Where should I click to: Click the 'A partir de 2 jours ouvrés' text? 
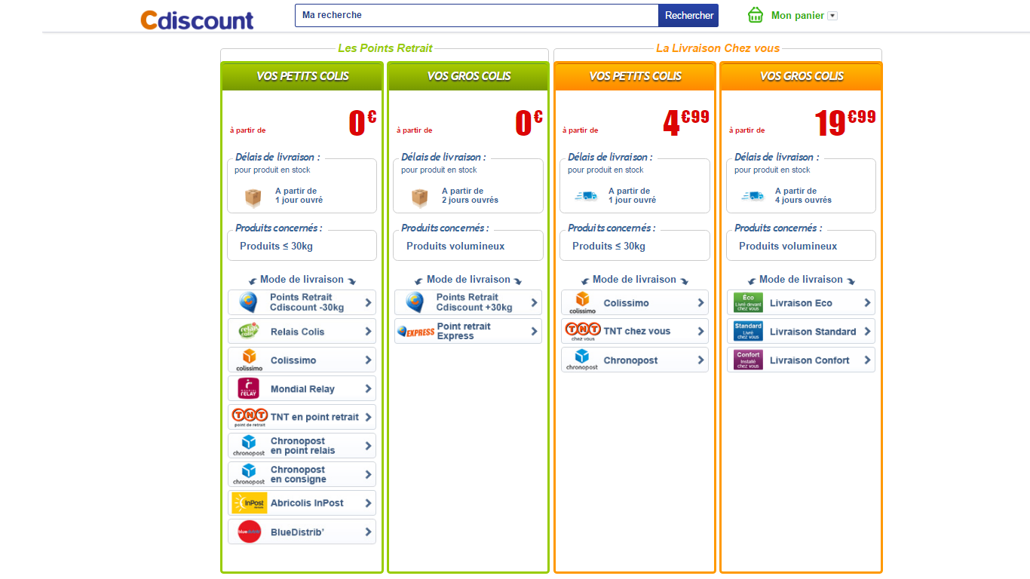click(470, 195)
